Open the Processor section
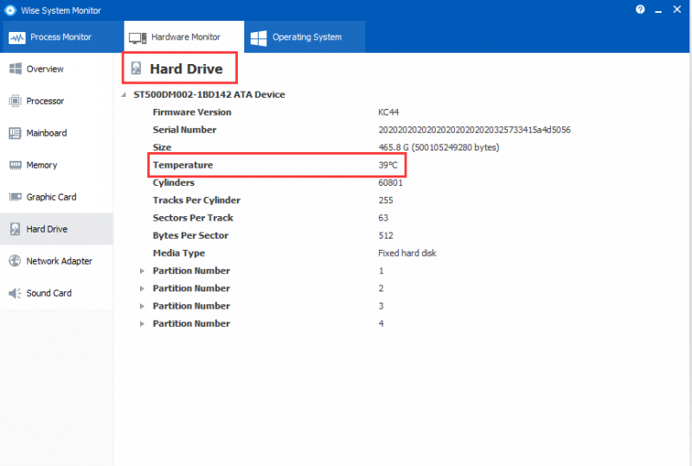Image resolution: width=692 pixels, height=466 pixels. click(56, 101)
